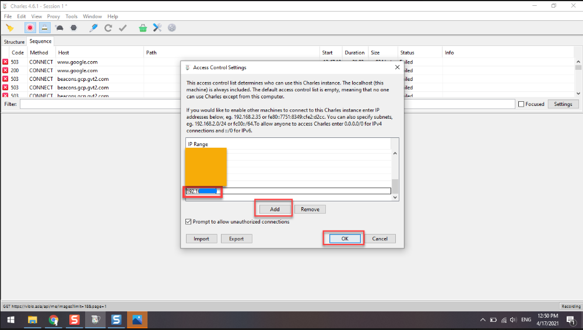Open the Window menu
Image resolution: width=583 pixels, height=330 pixels.
pos(92,16)
